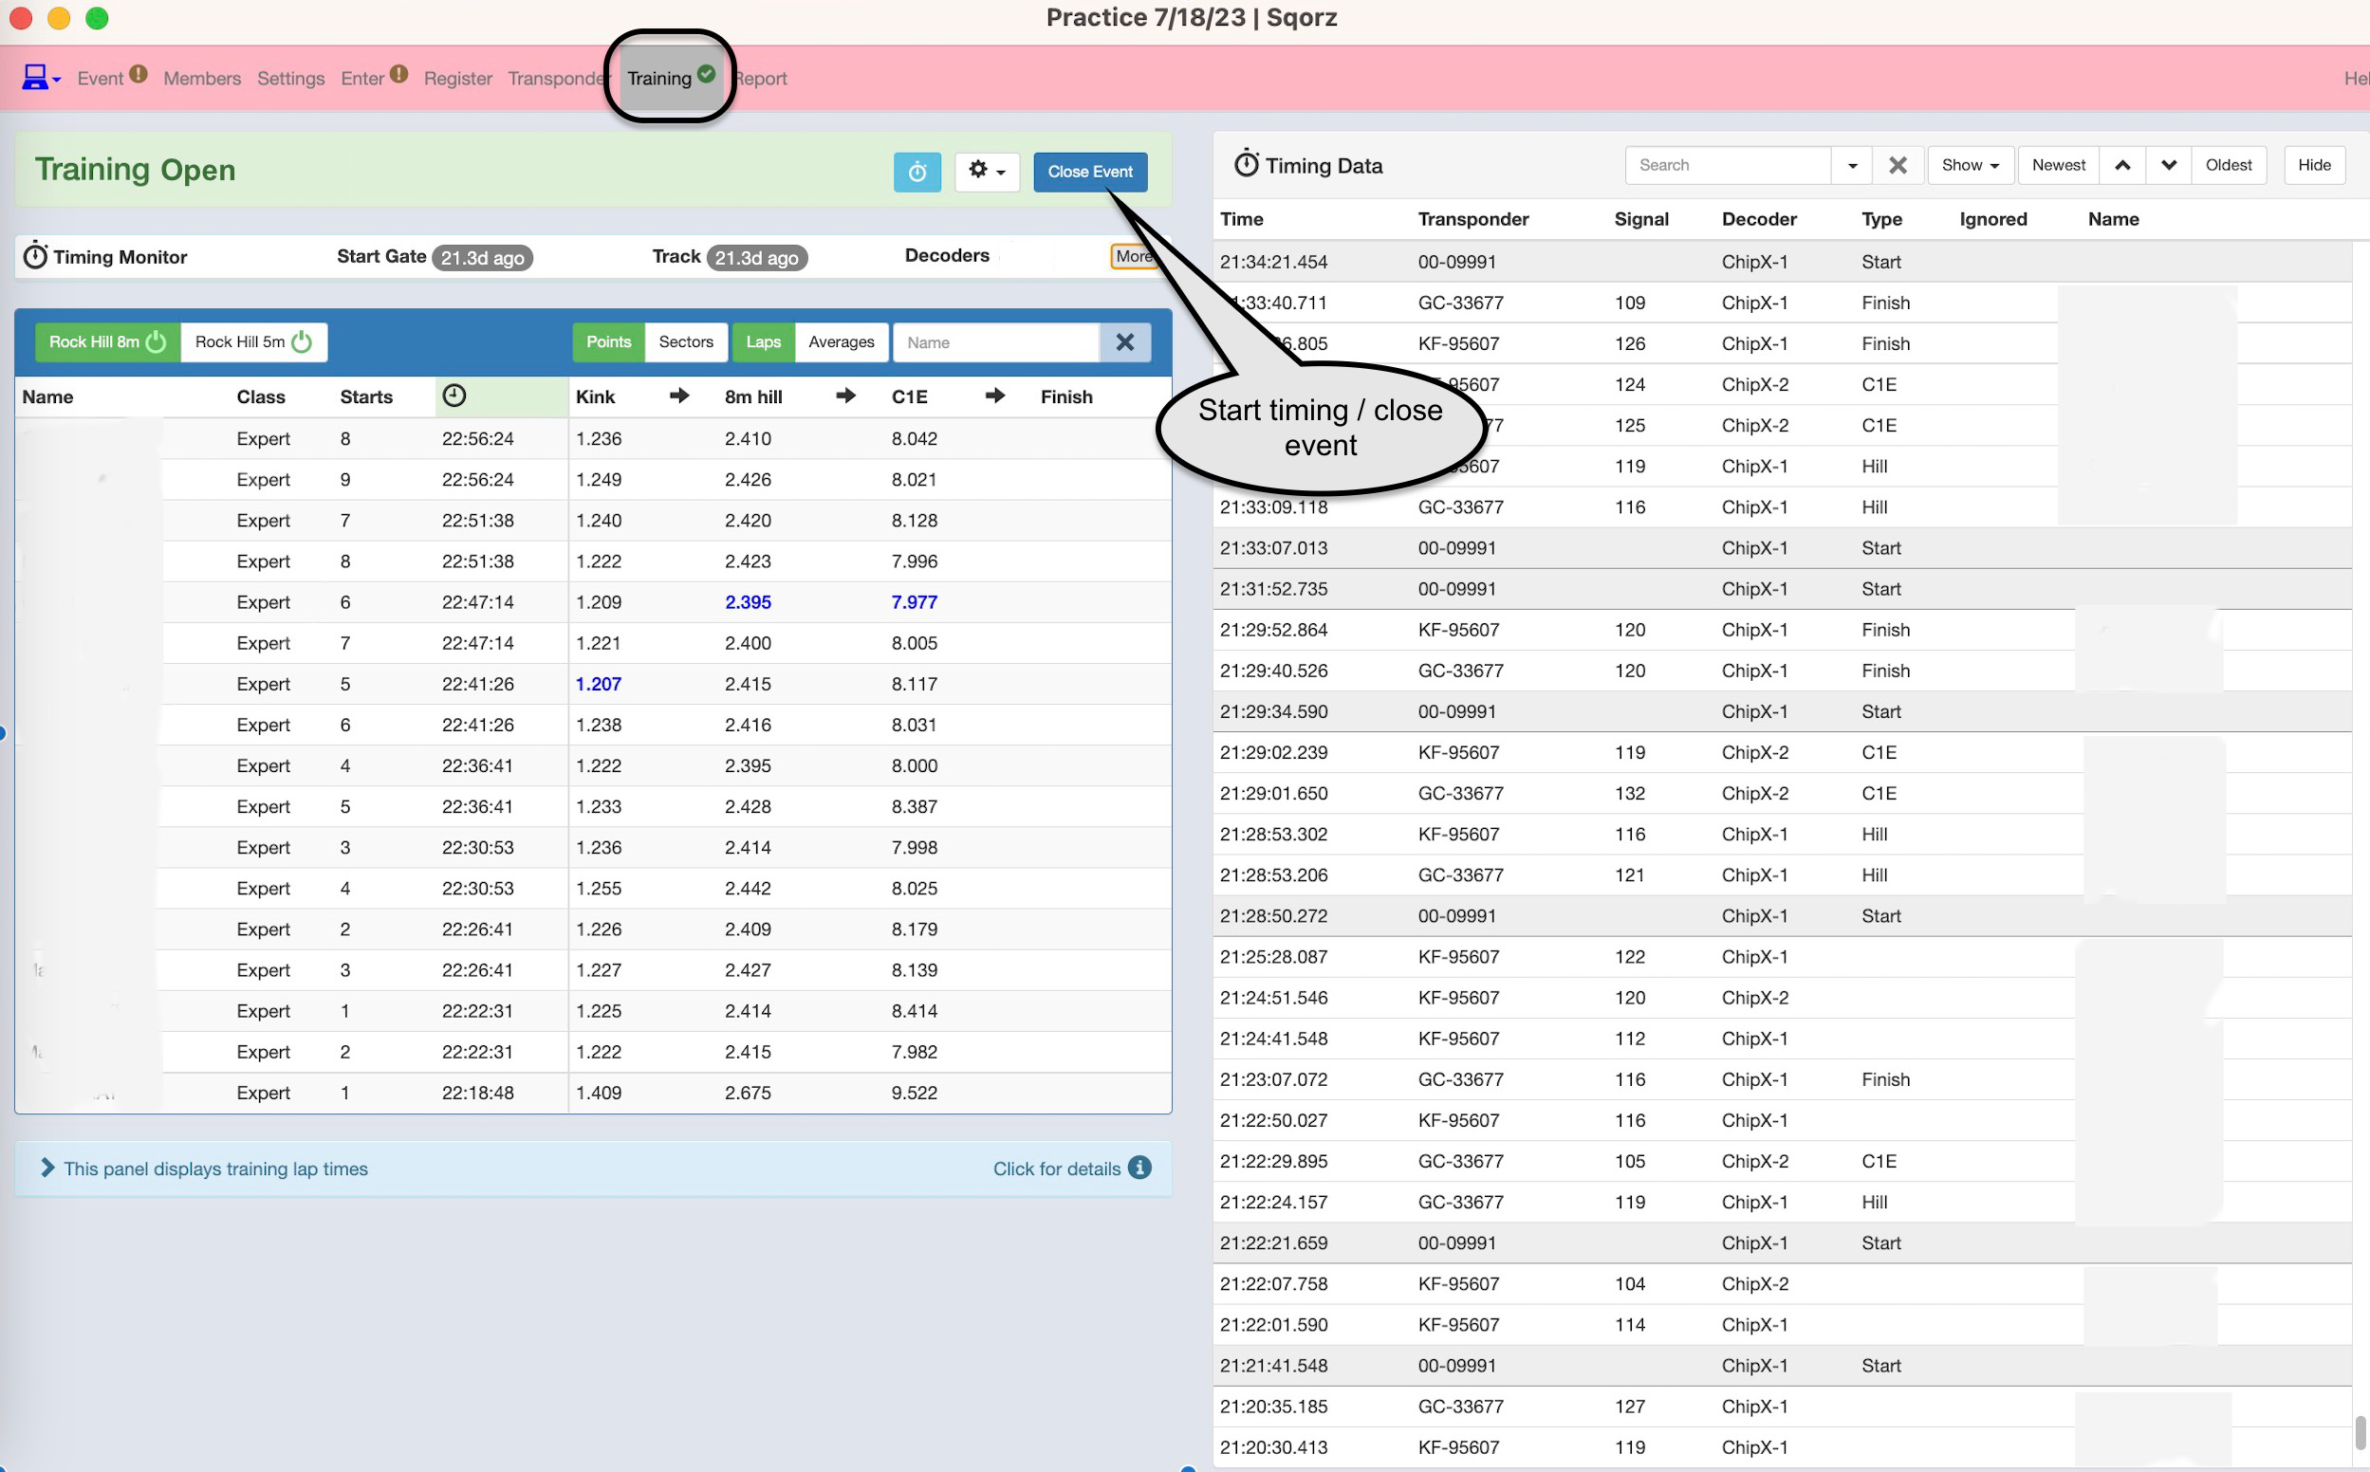Click the 'Click for details' link
This screenshot has height=1472, width=2370.
click(x=1057, y=1168)
